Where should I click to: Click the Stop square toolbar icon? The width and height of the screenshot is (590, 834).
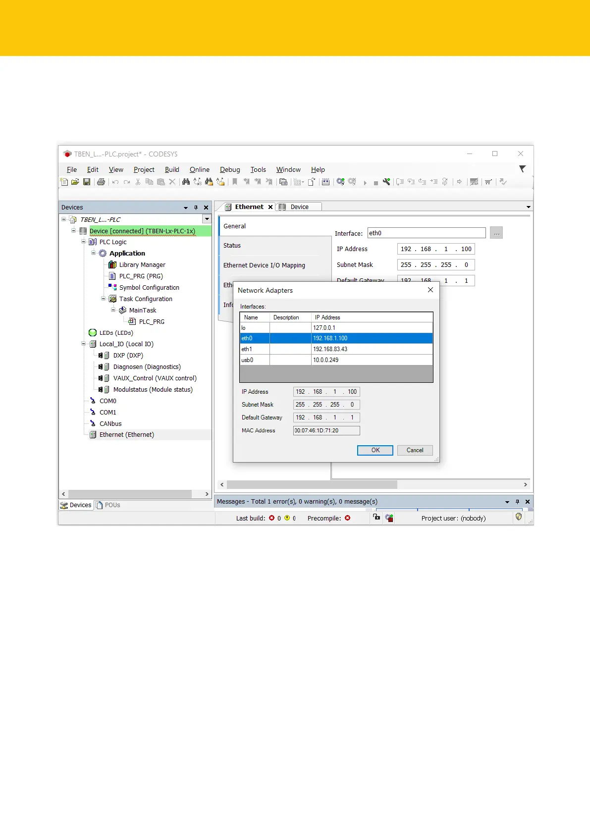coord(376,183)
